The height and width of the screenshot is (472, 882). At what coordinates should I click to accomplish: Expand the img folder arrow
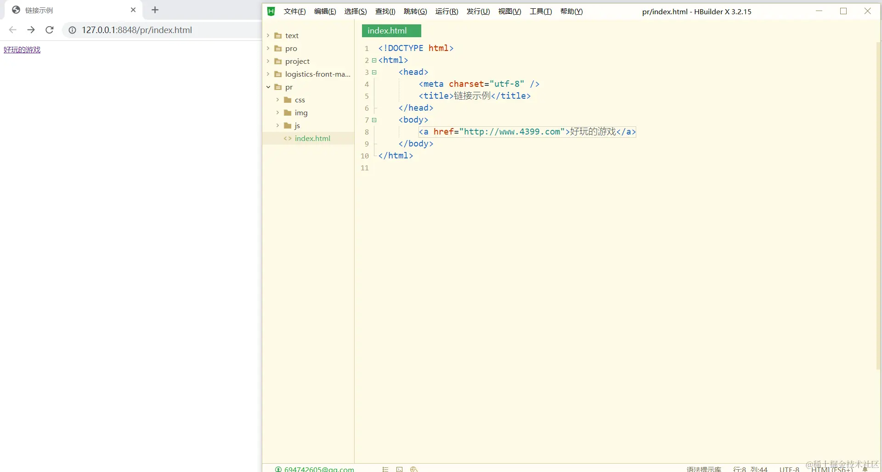(277, 112)
